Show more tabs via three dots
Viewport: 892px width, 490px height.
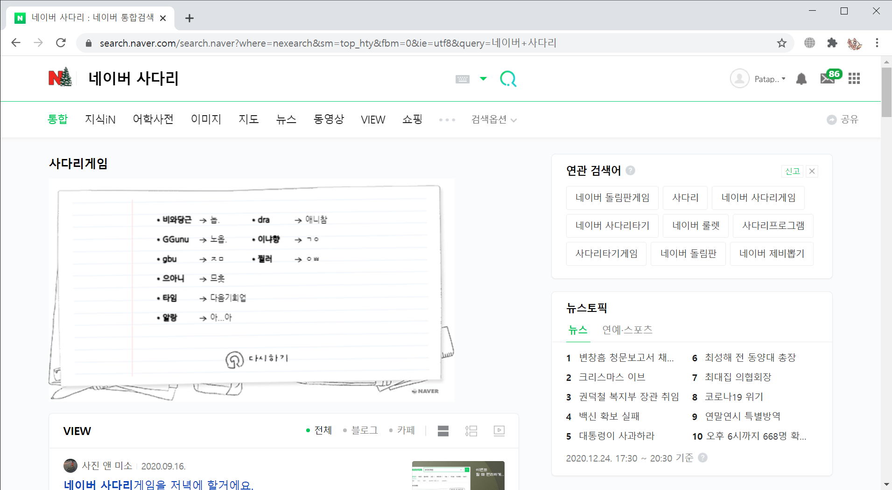tap(447, 120)
